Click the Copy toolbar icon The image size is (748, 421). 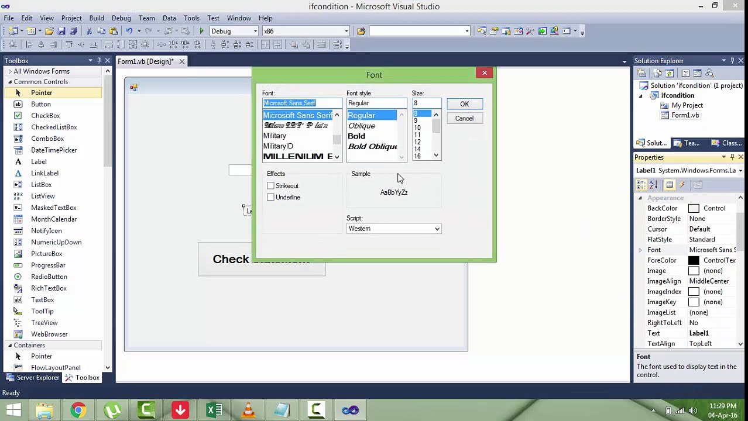pyautogui.click(x=101, y=31)
